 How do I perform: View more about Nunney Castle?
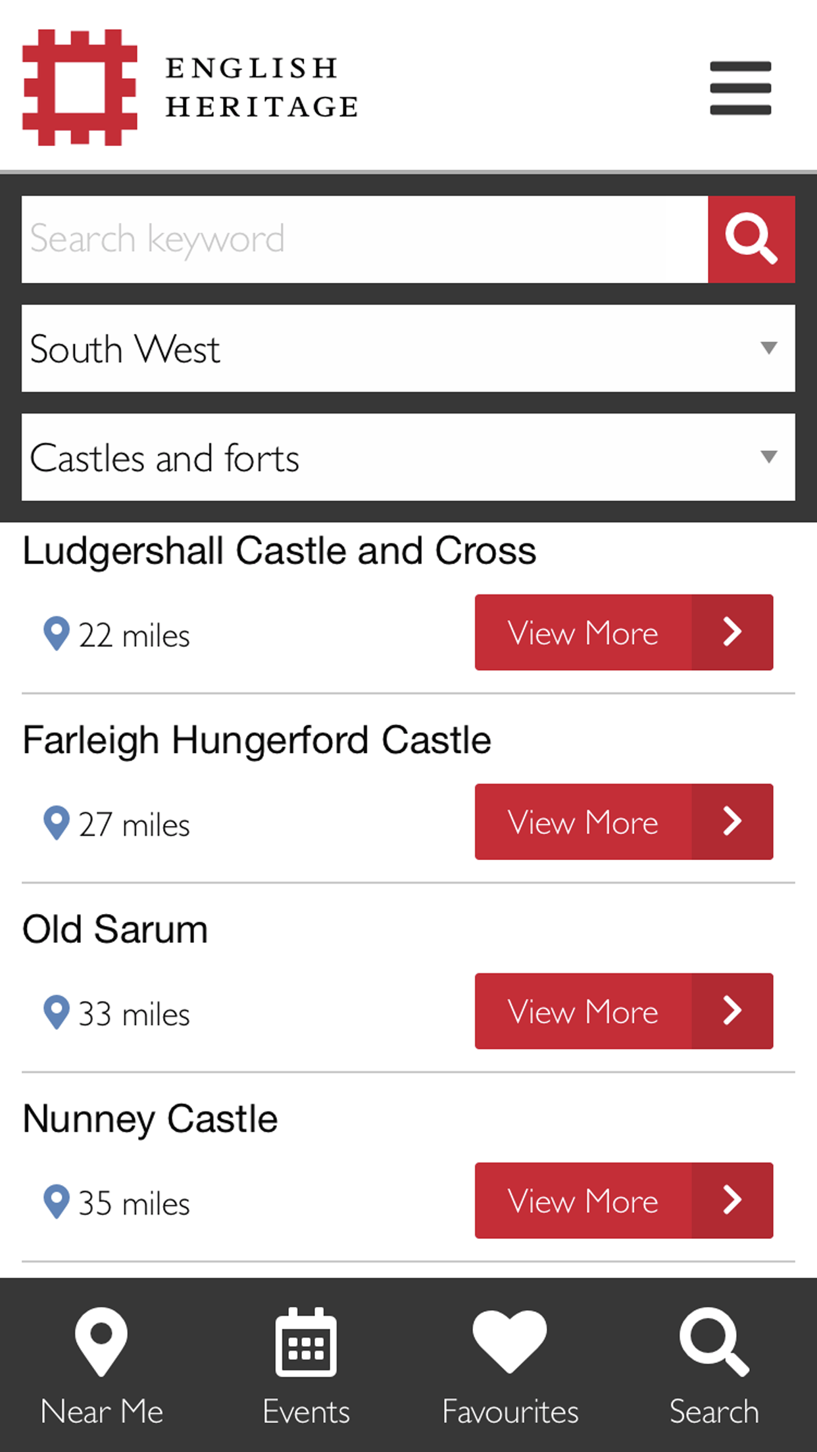pos(624,1201)
